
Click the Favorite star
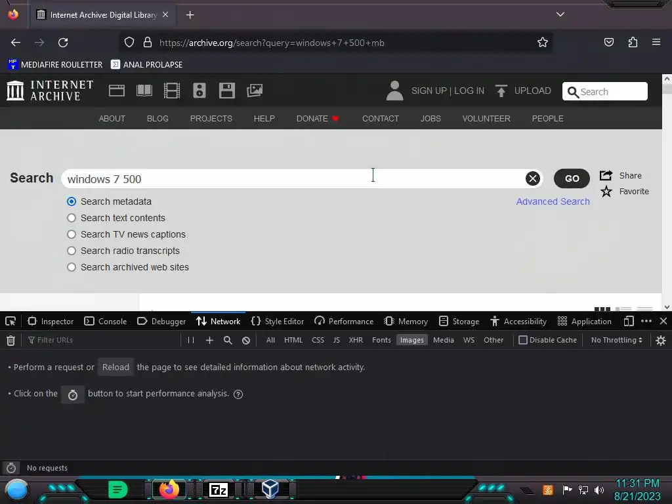tap(606, 191)
